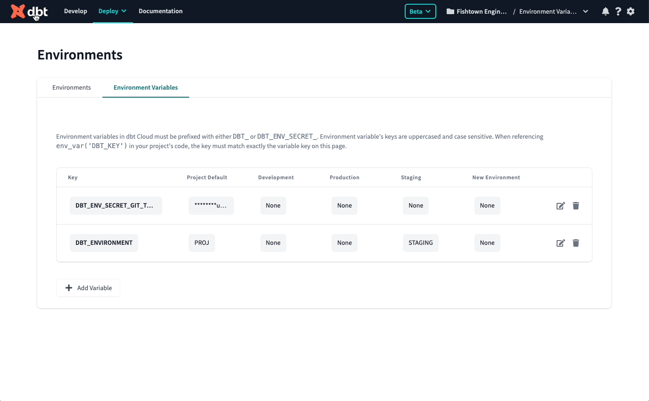Expand the Environment Variables breadcrumb dropdown
649x401 pixels.
pyautogui.click(x=585, y=11)
